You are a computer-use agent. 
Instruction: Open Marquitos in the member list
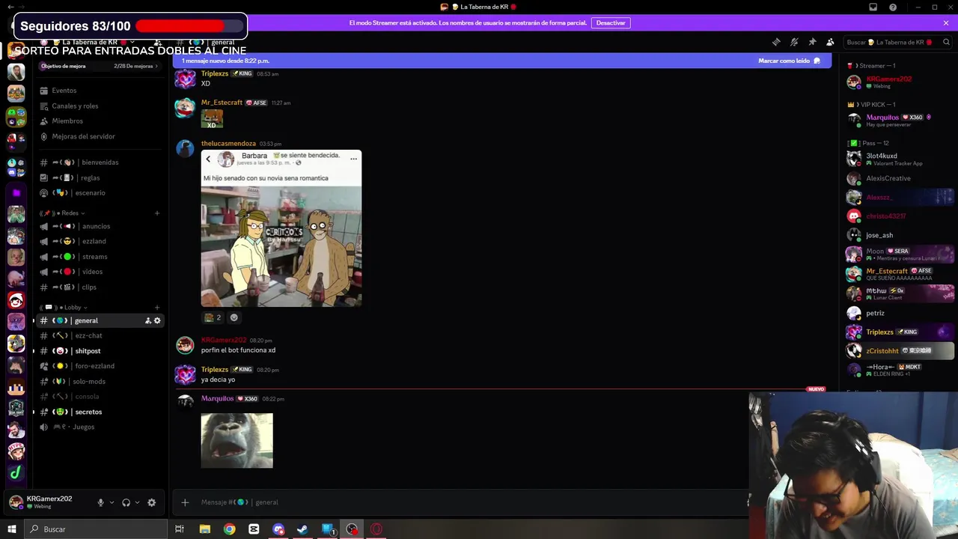899,120
